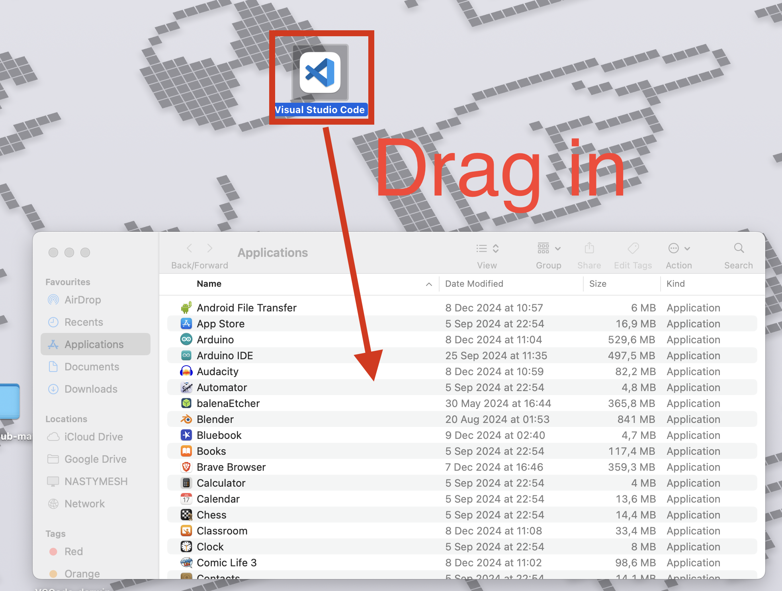Open the Group by dropdown
Image resolution: width=782 pixels, height=591 pixels.
pos(549,249)
